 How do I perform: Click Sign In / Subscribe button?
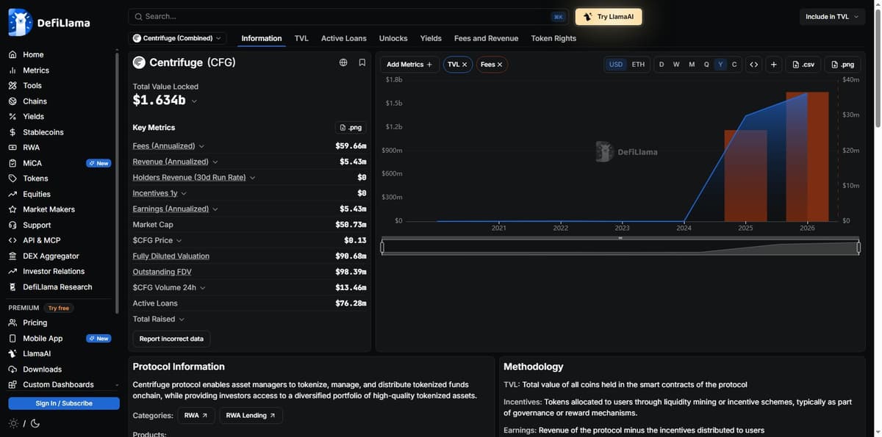[x=64, y=403]
